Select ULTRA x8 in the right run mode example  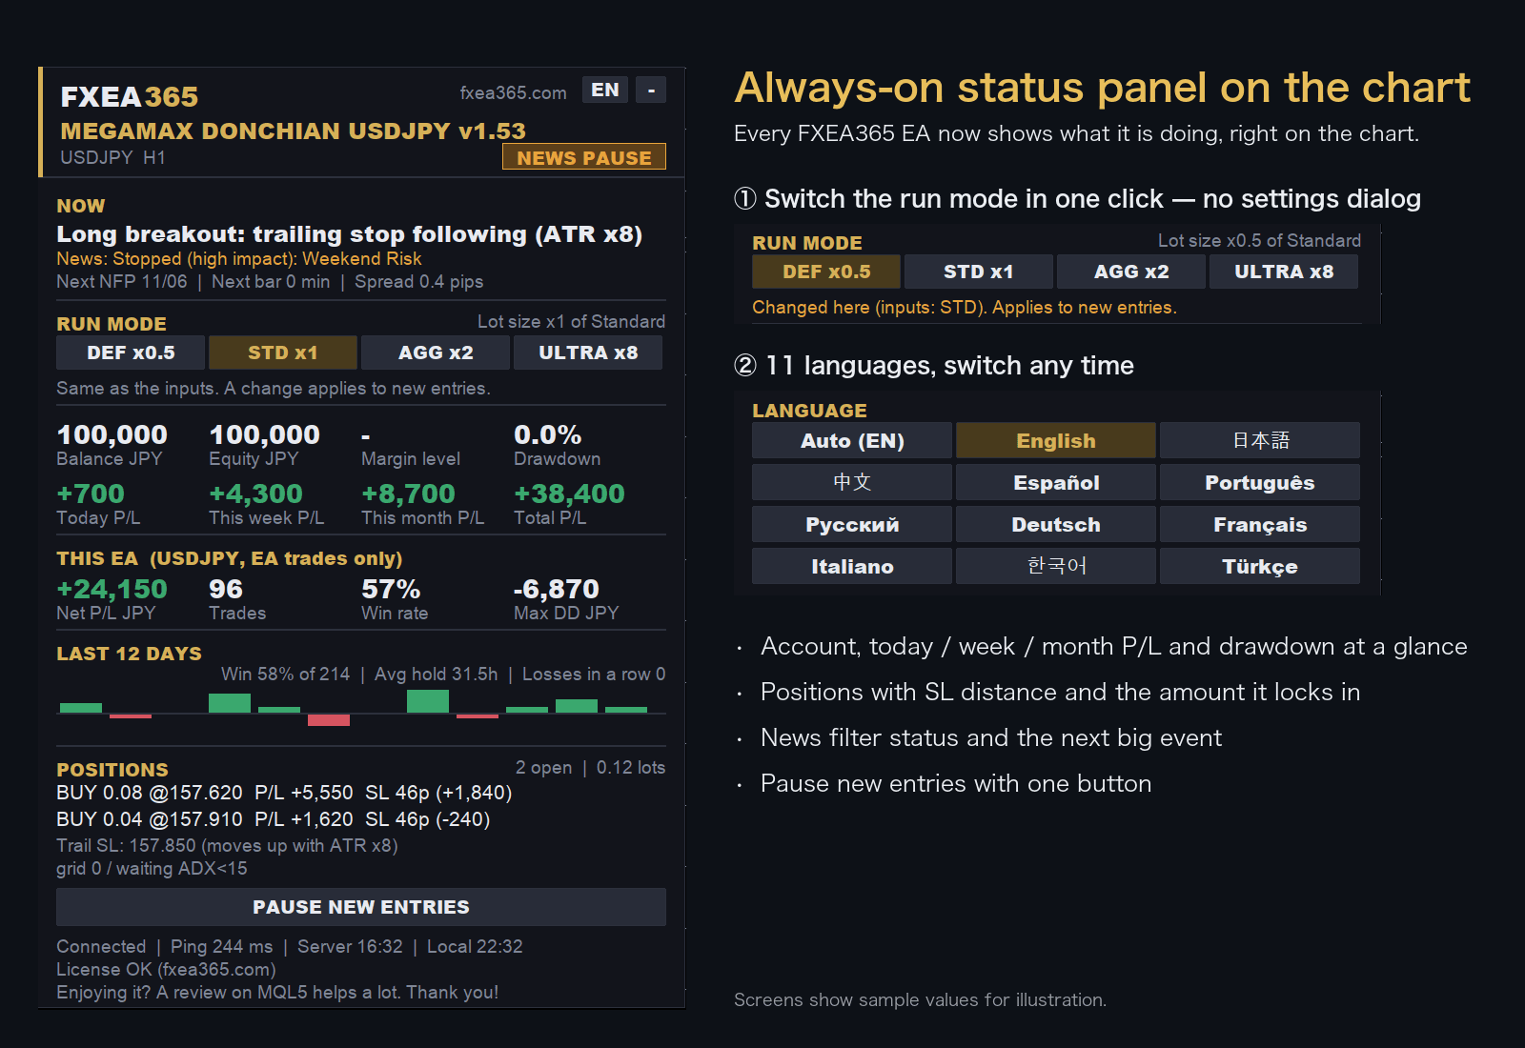pos(1284,272)
